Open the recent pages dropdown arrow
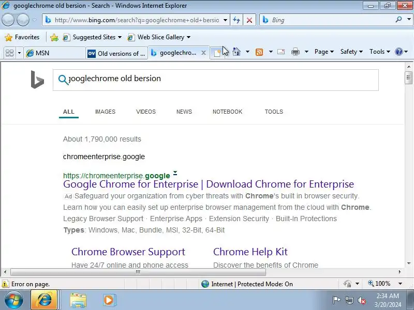This screenshot has width=414, height=310. [35, 20]
